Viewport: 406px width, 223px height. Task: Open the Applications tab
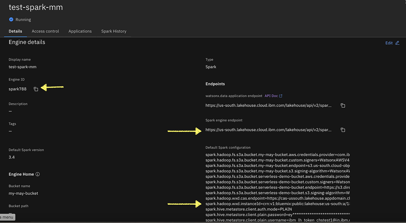click(80, 31)
